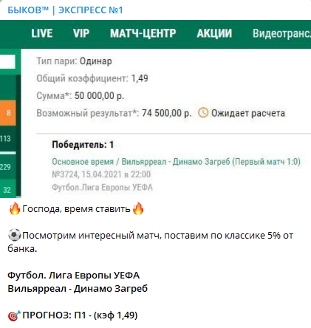Open the LIVE section
Image resolution: width=311 pixels, height=328 pixels.
tap(42, 33)
